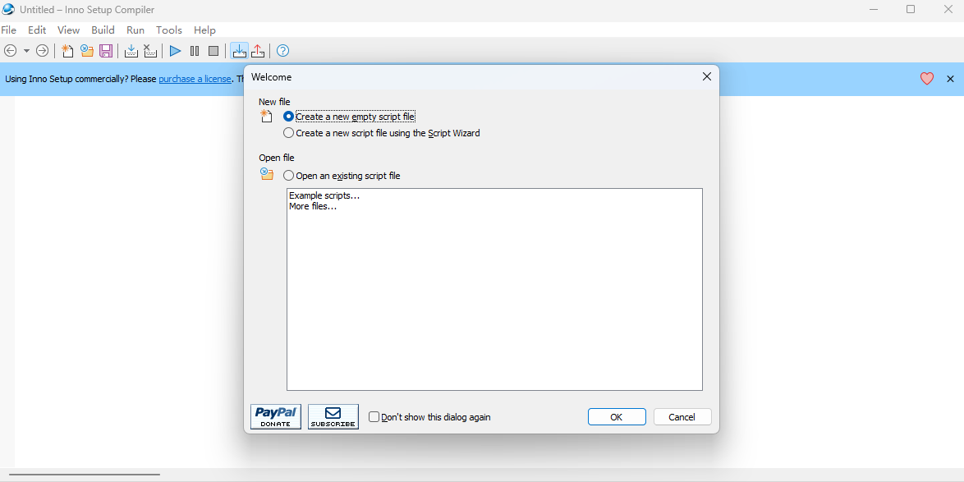Viewport: 964px width, 482px height.
Task: Select Create a new empty script file
Action: (289, 116)
